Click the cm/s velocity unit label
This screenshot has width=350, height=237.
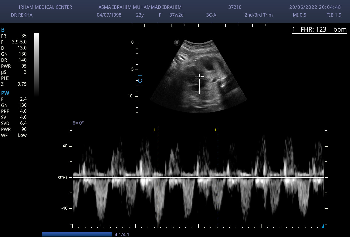(63, 177)
